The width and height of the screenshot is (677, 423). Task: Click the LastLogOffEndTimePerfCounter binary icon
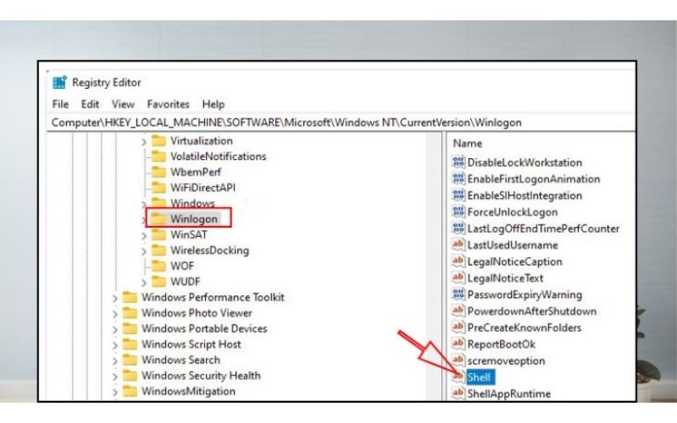pyautogui.click(x=458, y=228)
